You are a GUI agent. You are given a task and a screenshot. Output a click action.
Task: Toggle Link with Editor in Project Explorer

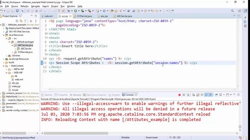pyautogui.click(x=21, y=21)
